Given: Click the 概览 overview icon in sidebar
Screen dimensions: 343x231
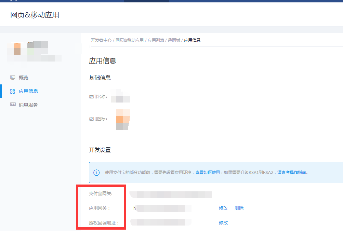Looking at the screenshot, I should [13, 77].
